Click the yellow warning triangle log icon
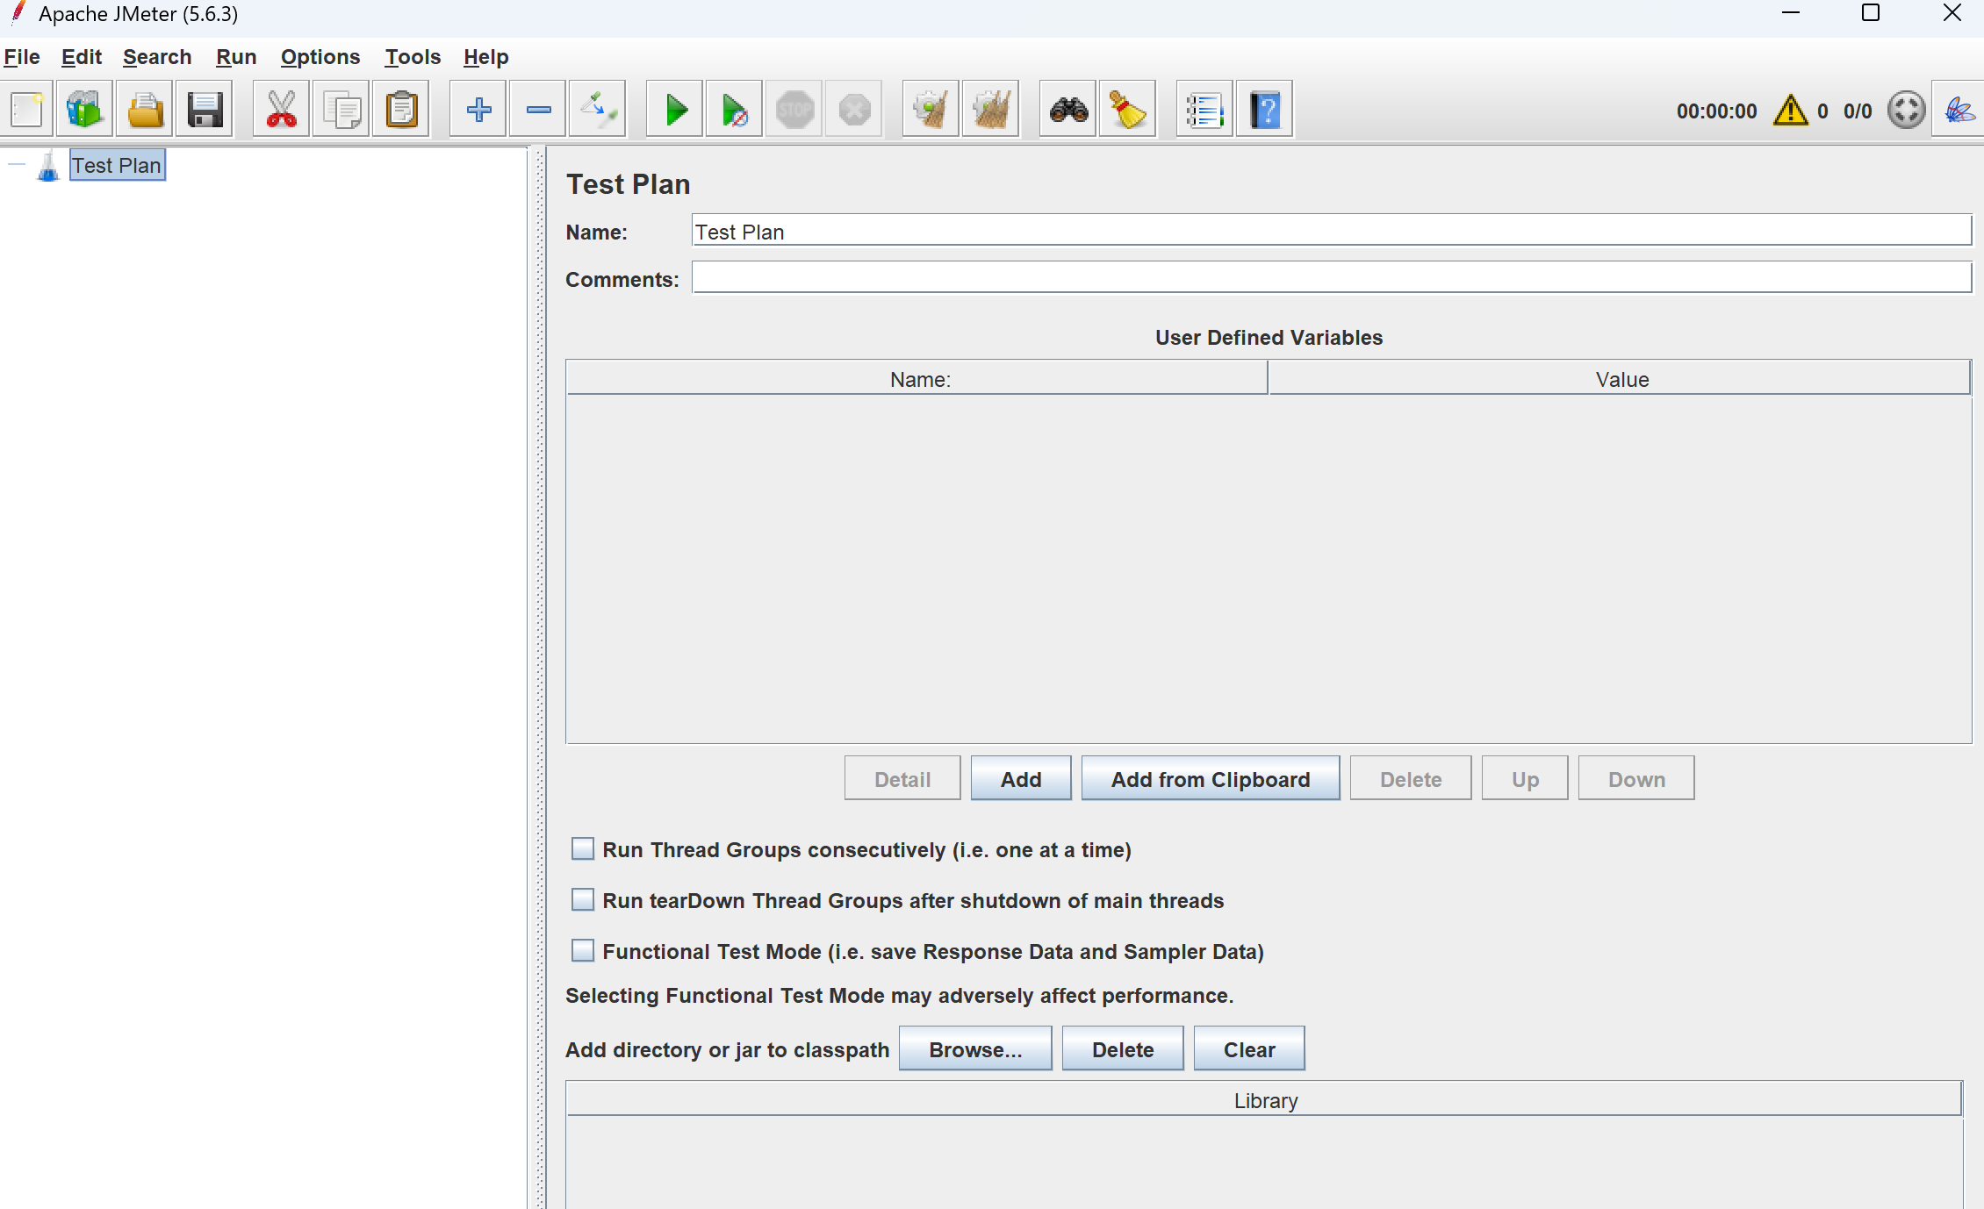 point(1791,111)
